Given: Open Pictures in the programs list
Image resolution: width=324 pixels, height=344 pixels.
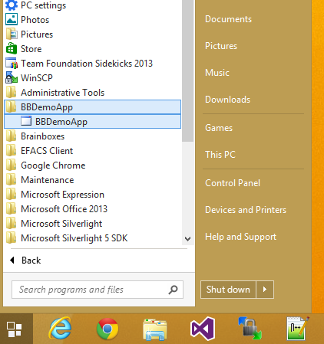Looking at the screenshot, I should point(29,34).
